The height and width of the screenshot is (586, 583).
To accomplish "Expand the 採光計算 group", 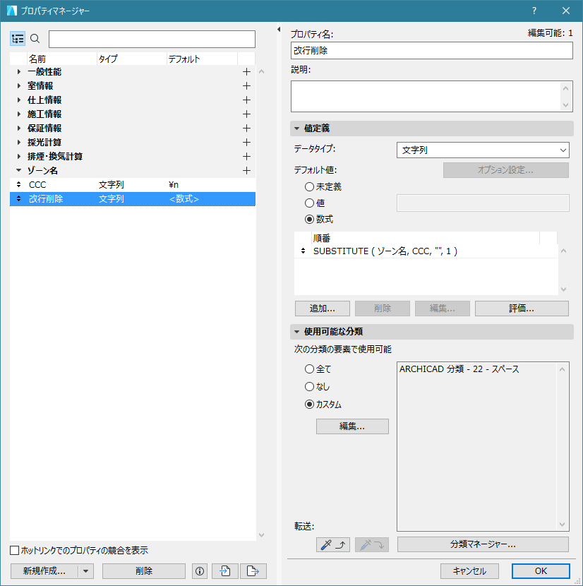I will (x=18, y=143).
